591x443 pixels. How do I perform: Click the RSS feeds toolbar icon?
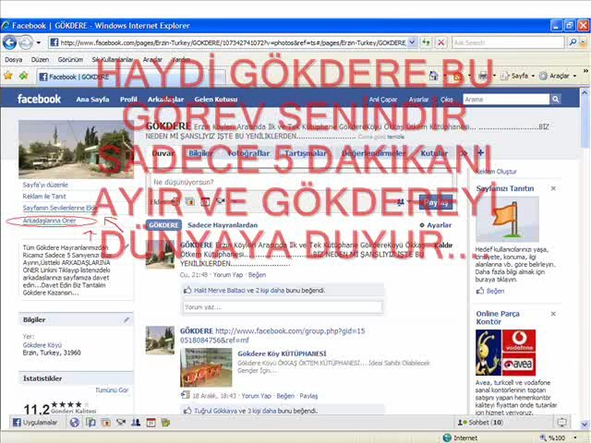click(x=458, y=77)
